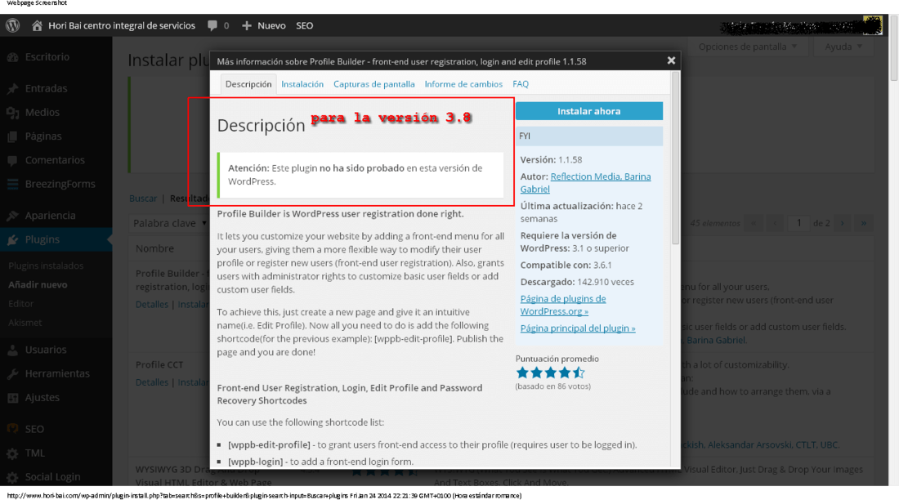
Task: Open the Informe de cambios tab
Action: coord(463,83)
